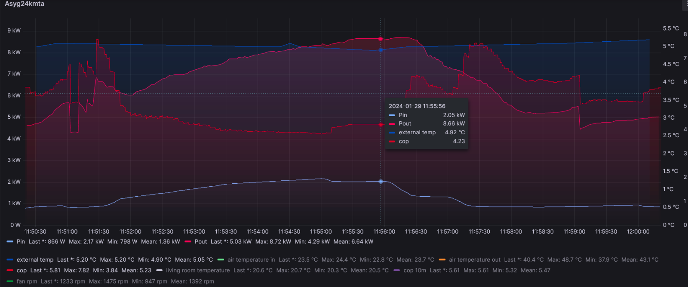688x287 pixels.
Task: Show the air temperature out series
Action: (x=475, y=260)
